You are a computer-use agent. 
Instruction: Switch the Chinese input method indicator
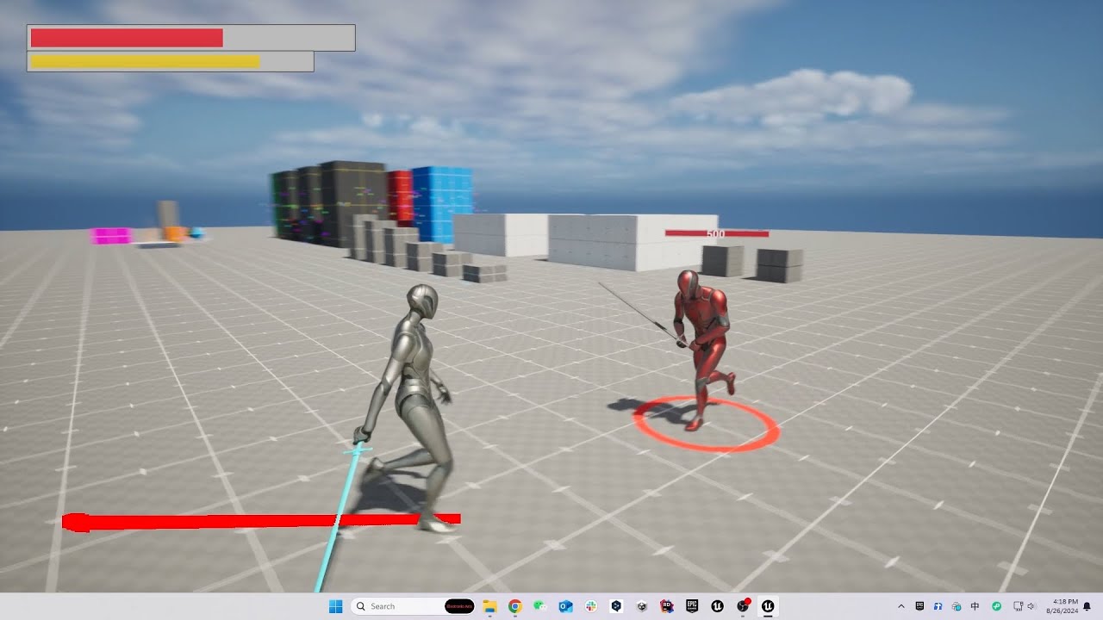click(x=975, y=606)
